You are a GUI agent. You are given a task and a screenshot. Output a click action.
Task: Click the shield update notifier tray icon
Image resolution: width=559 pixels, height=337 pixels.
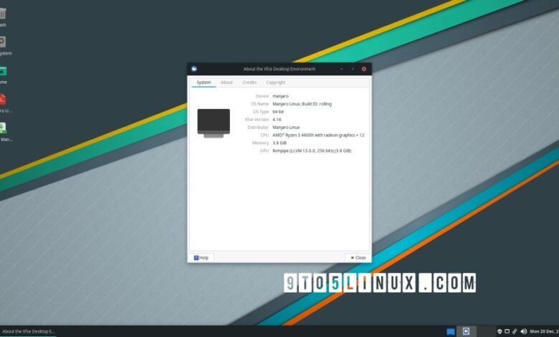pos(500,332)
